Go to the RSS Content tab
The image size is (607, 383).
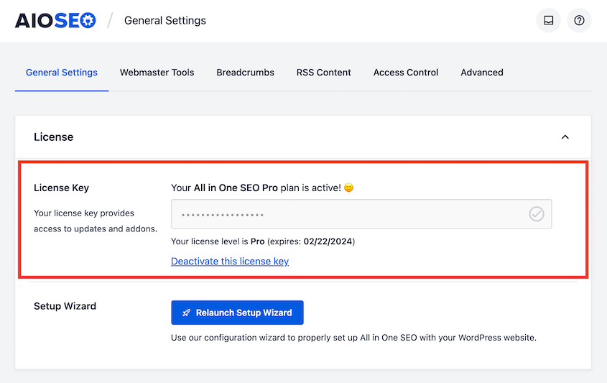click(324, 73)
